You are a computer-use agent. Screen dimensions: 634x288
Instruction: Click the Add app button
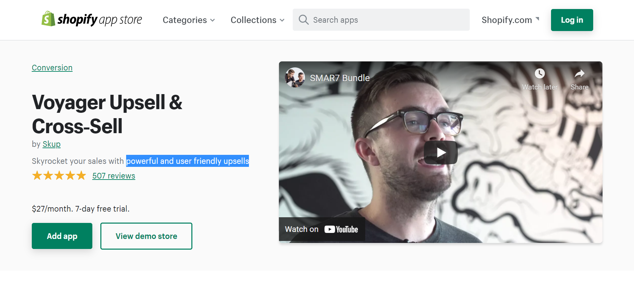62,236
